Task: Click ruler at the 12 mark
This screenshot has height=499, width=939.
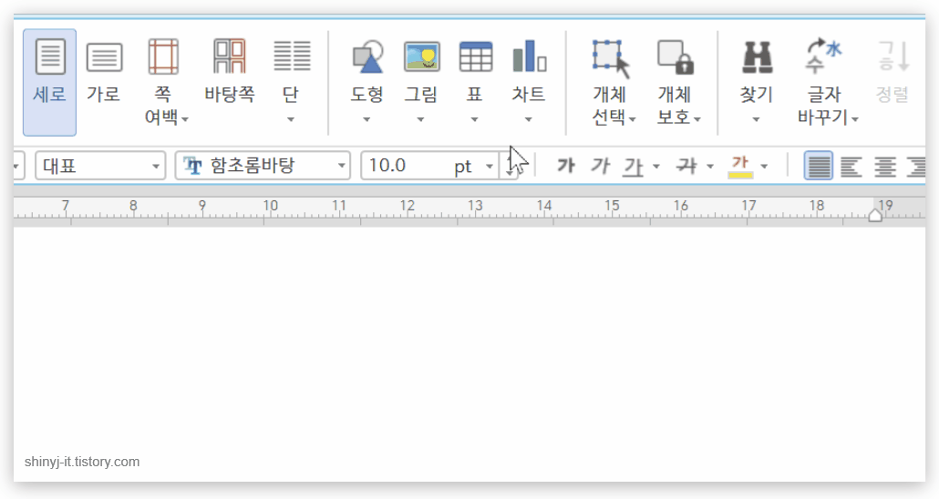Action: 408,205
